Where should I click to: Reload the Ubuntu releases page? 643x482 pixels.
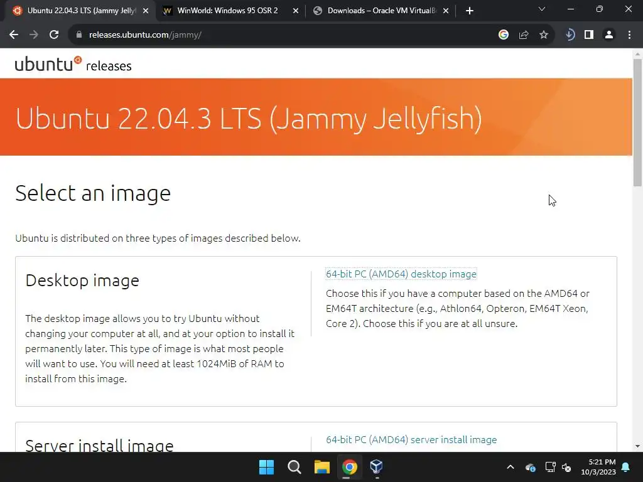(54, 35)
